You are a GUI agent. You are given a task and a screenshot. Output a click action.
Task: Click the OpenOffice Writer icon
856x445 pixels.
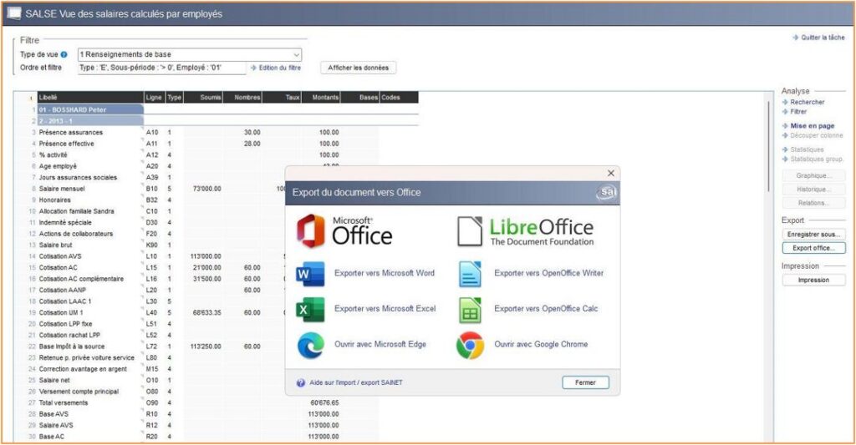[x=470, y=274]
